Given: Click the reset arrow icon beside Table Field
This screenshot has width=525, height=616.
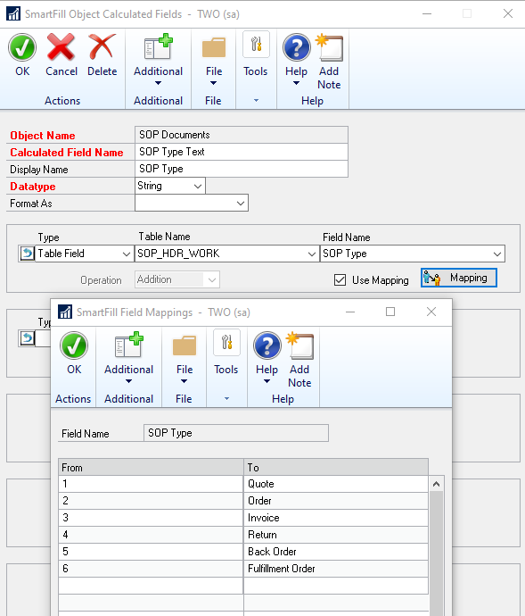Looking at the screenshot, I should pos(27,254).
